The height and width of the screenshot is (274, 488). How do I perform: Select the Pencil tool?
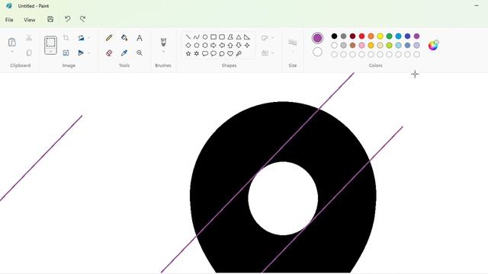[109, 38]
